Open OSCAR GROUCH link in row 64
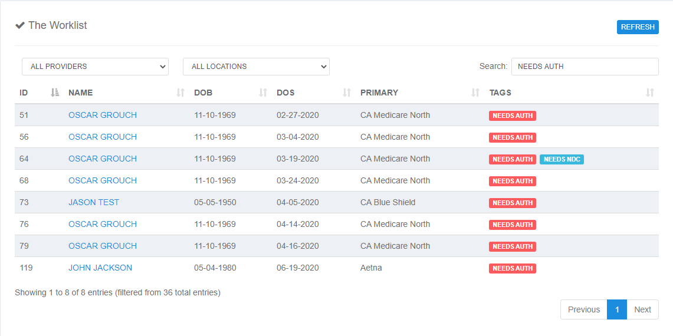Screen dimensions: 673x336 [x=103, y=159]
